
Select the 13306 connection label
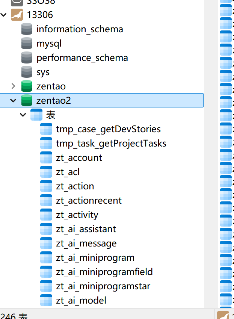40,15
